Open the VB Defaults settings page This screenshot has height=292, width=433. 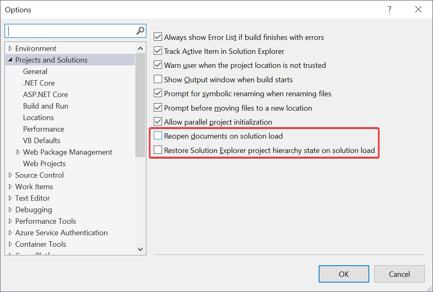pos(41,140)
